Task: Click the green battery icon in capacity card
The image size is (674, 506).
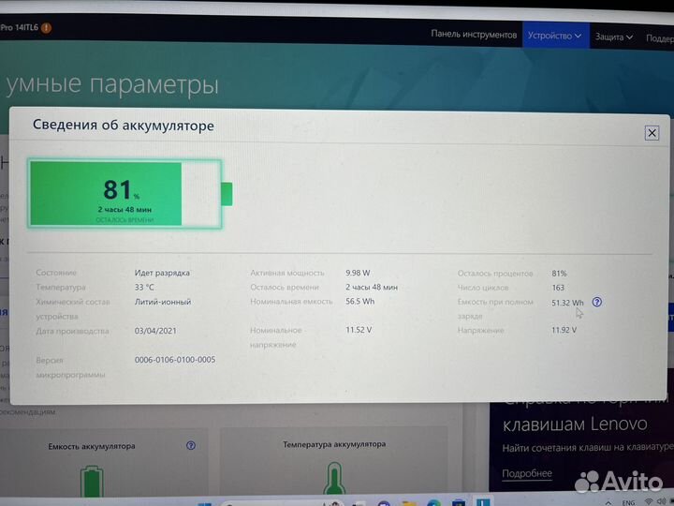Action: tap(92, 481)
